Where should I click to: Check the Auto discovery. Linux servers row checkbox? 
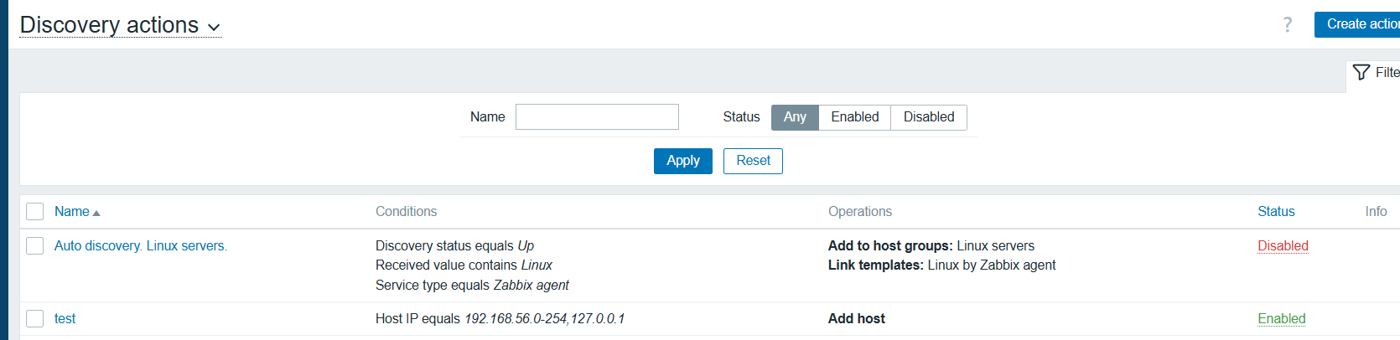[x=34, y=246]
